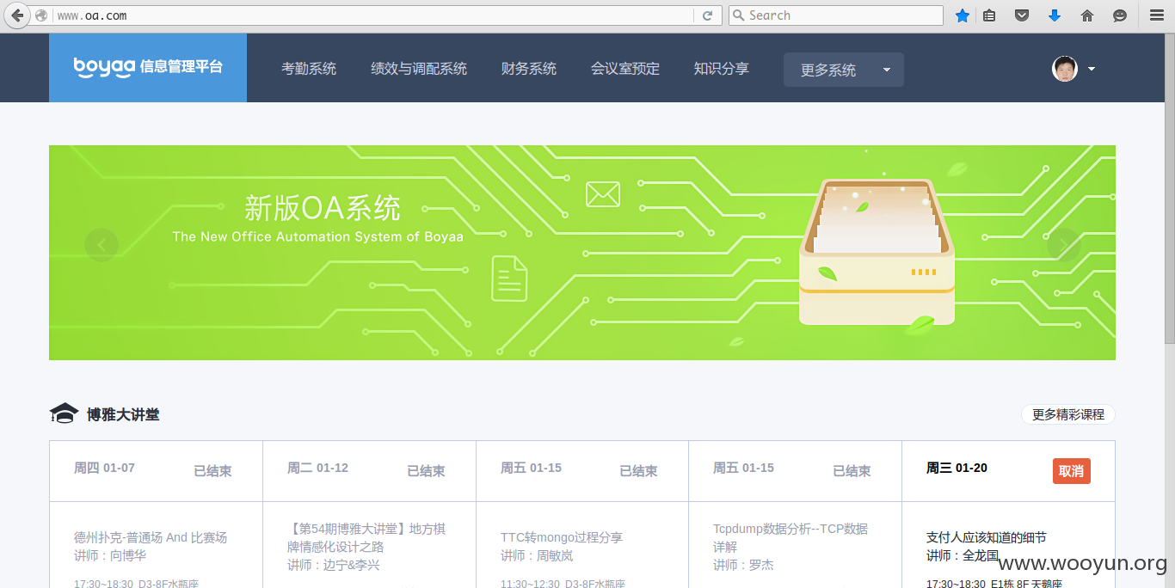Click the browser back arrow button
The width and height of the screenshot is (1175, 588).
pos(17,15)
